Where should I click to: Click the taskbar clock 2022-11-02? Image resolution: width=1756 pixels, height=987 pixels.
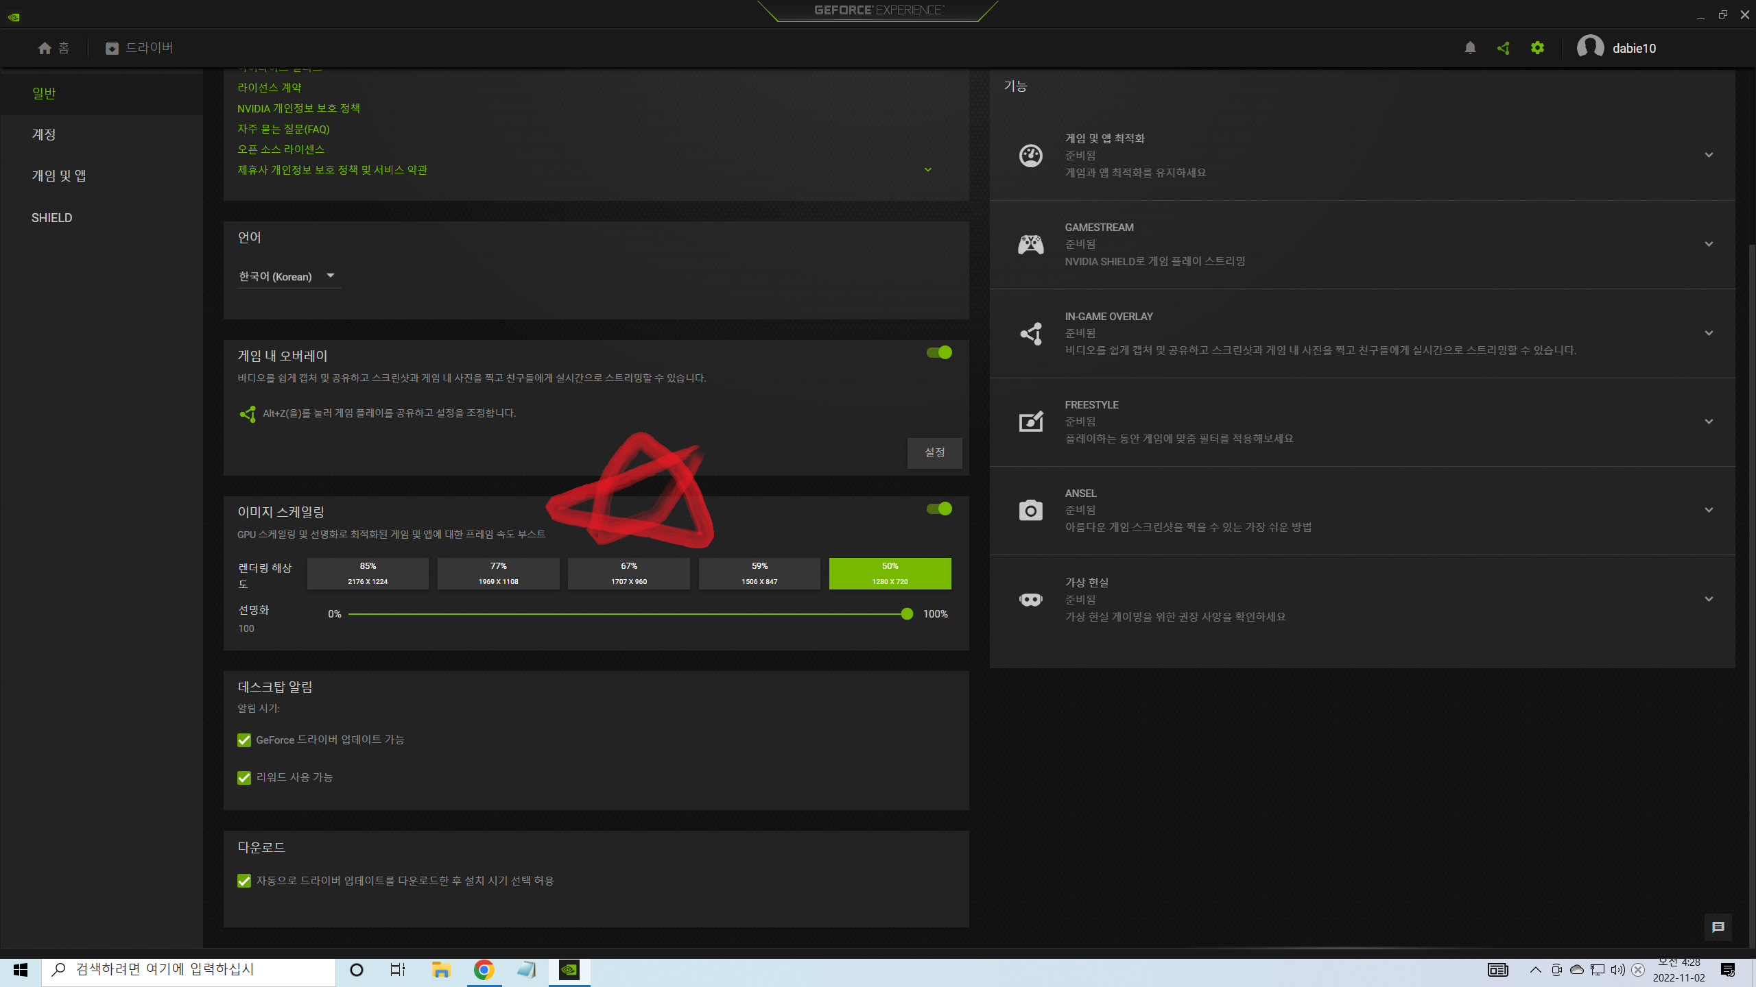(1678, 971)
